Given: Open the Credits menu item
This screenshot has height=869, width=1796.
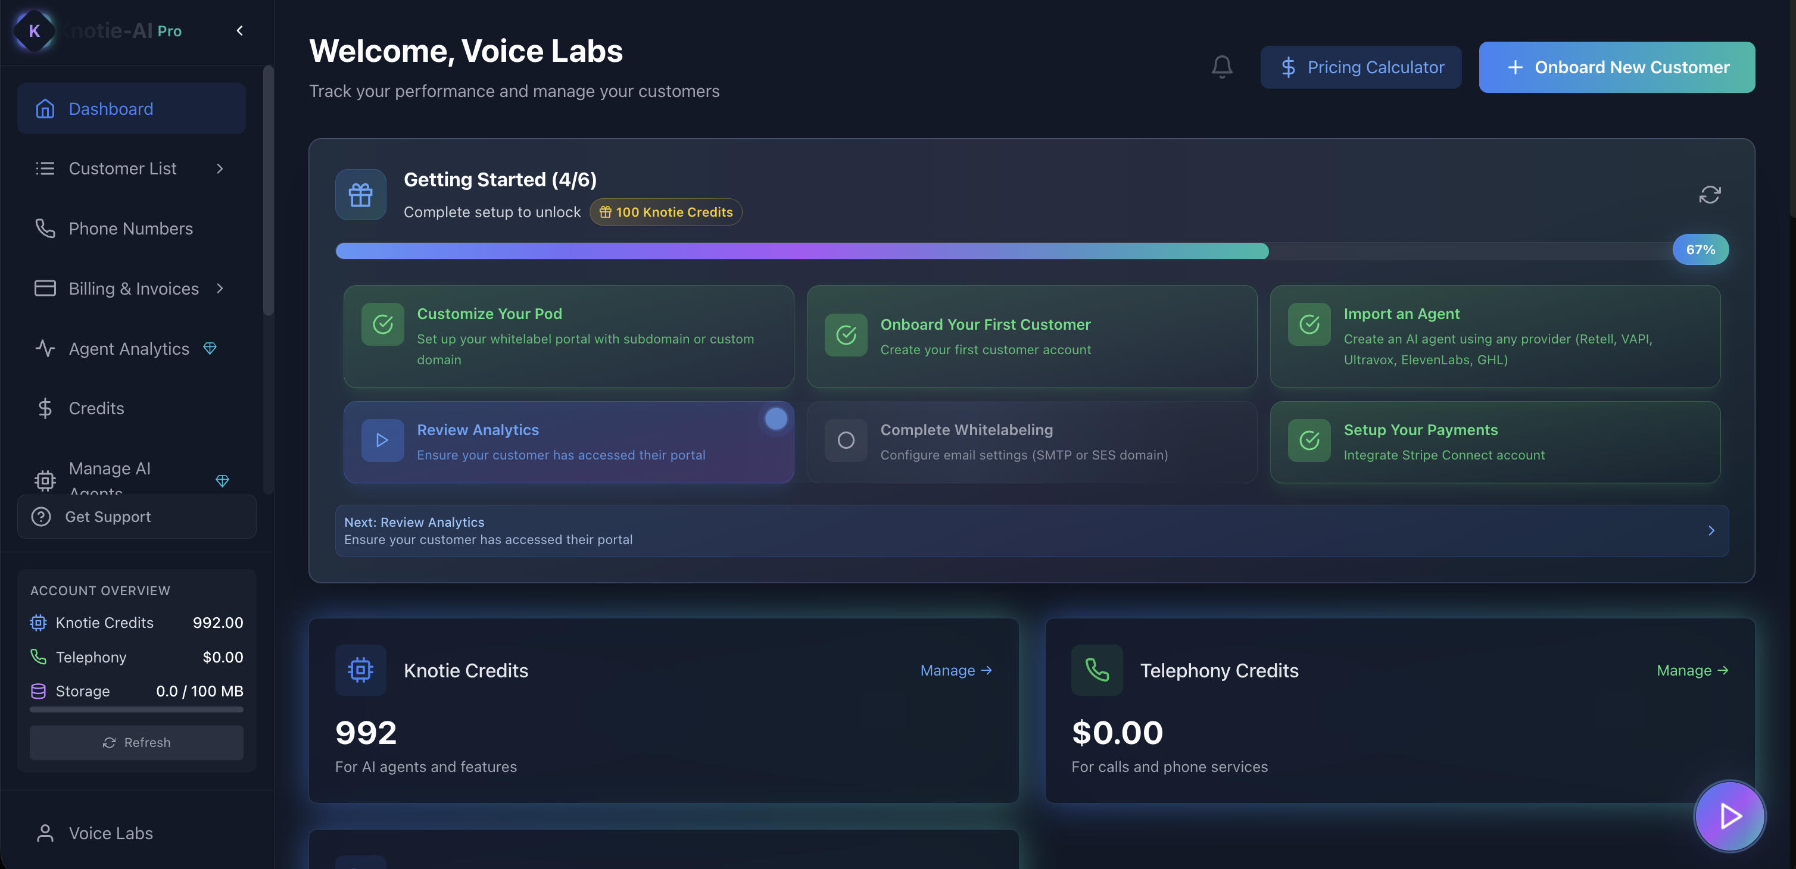Looking at the screenshot, I should pyautogui.click(x=96, y=408).
